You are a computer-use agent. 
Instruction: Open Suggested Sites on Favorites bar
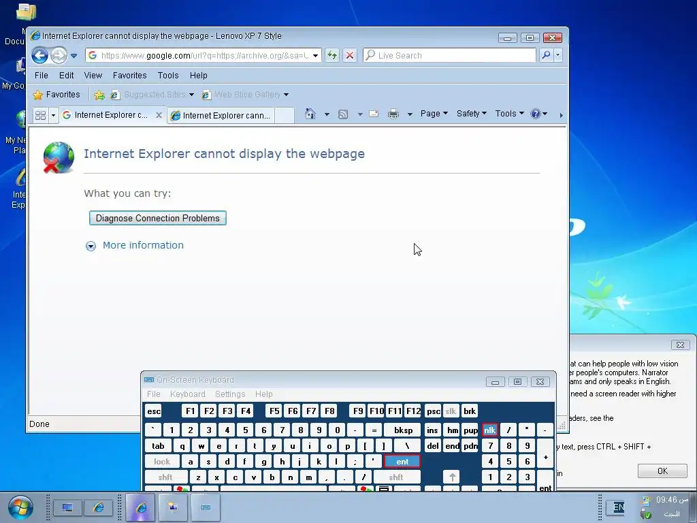click(x=152, y=94)
